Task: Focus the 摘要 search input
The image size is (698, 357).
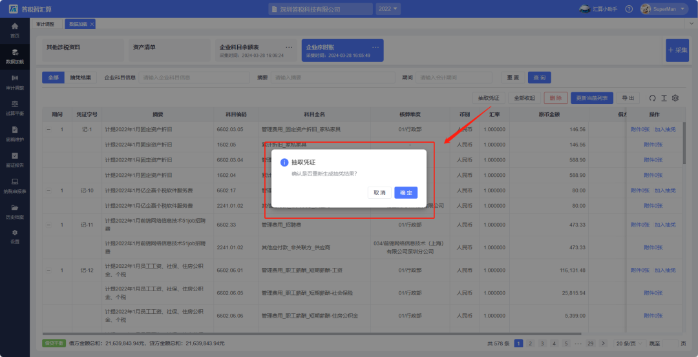Action: tap(333, 77)
